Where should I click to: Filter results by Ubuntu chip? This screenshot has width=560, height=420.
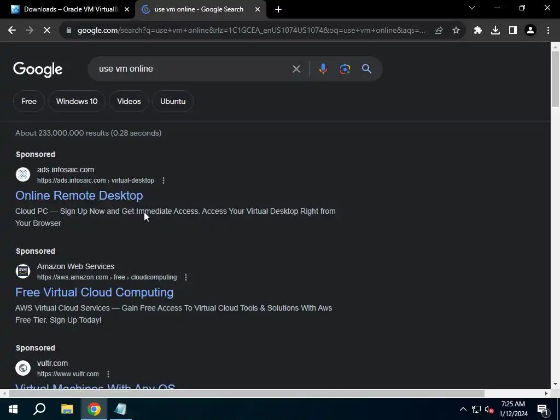[173, 101]
